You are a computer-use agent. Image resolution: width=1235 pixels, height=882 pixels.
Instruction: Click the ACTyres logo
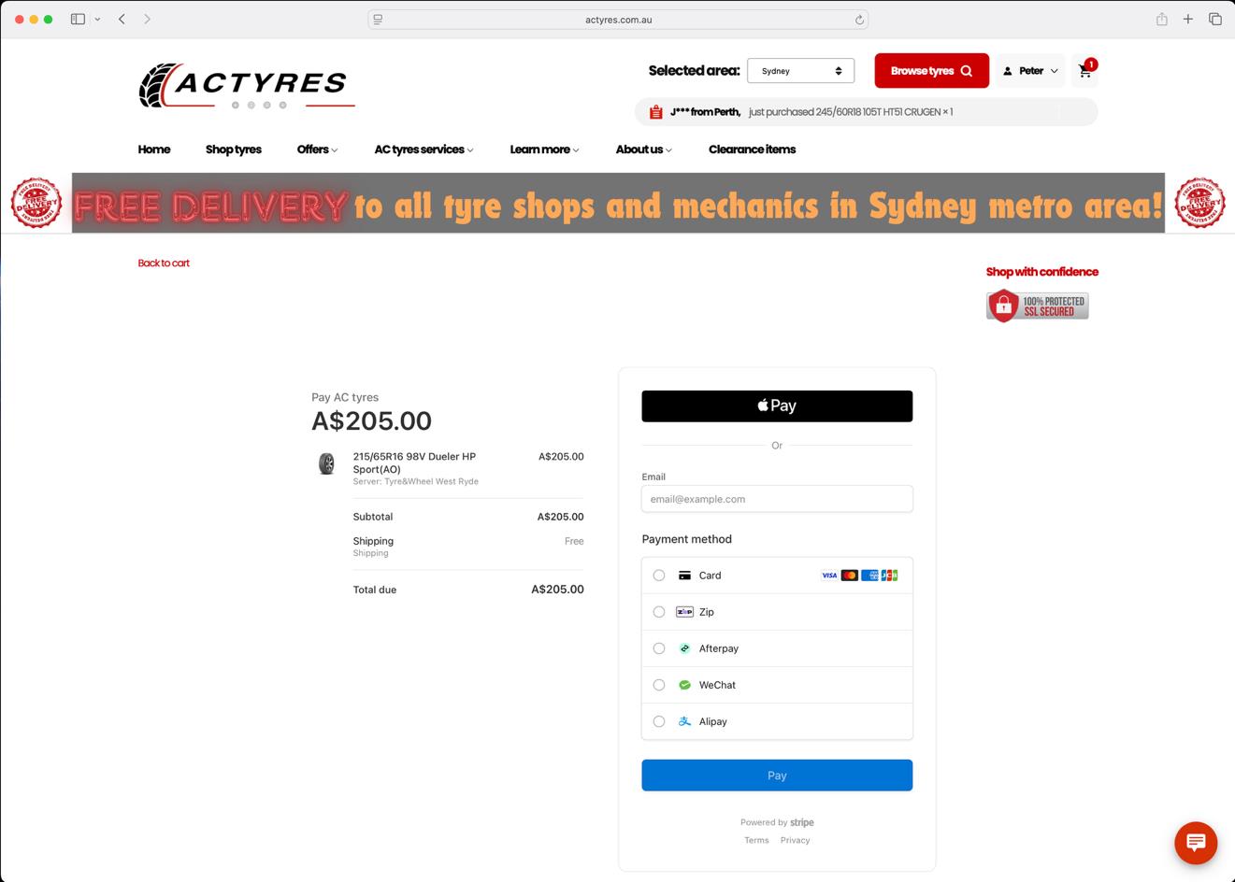pyautogui.click(x=247, y=86)
